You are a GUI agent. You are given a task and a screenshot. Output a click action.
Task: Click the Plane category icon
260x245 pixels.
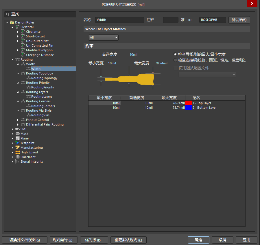click(18, 138)
